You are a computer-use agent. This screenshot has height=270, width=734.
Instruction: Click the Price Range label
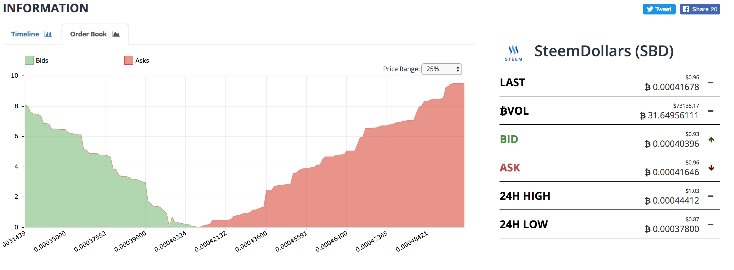[x=401, y=69]
